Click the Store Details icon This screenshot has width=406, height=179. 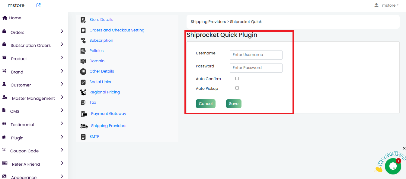83,20
